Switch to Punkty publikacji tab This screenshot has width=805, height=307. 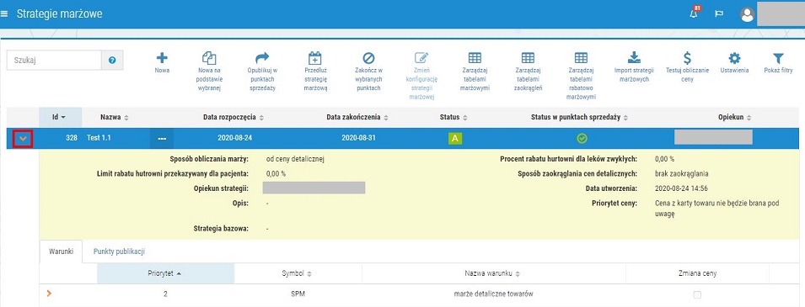pyautogui.click(x=119, y=251)
